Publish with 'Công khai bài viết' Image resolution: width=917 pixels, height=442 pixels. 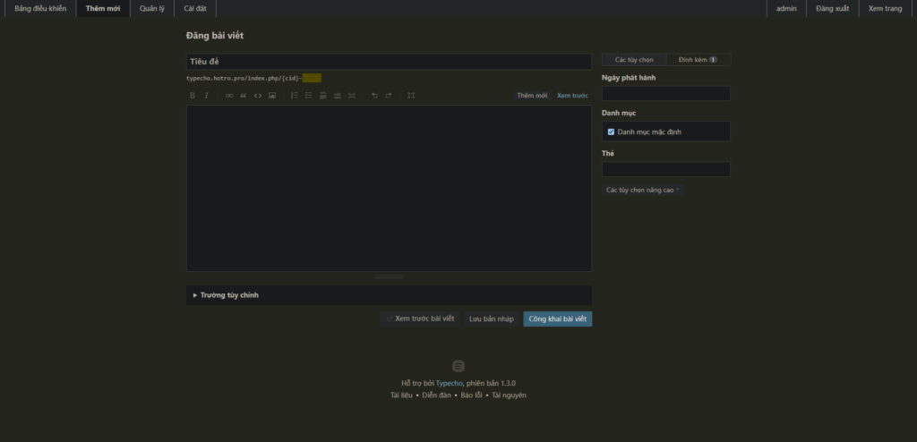click(x=557, y=319)
